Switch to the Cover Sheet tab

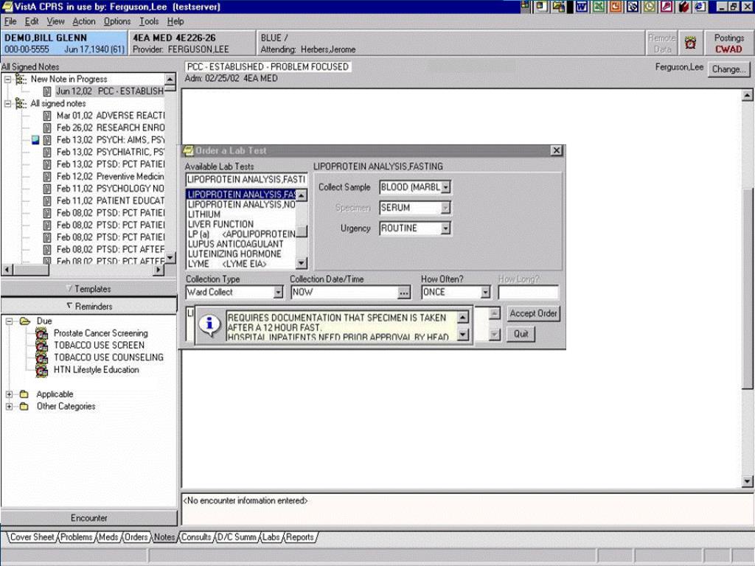[32, 537]
